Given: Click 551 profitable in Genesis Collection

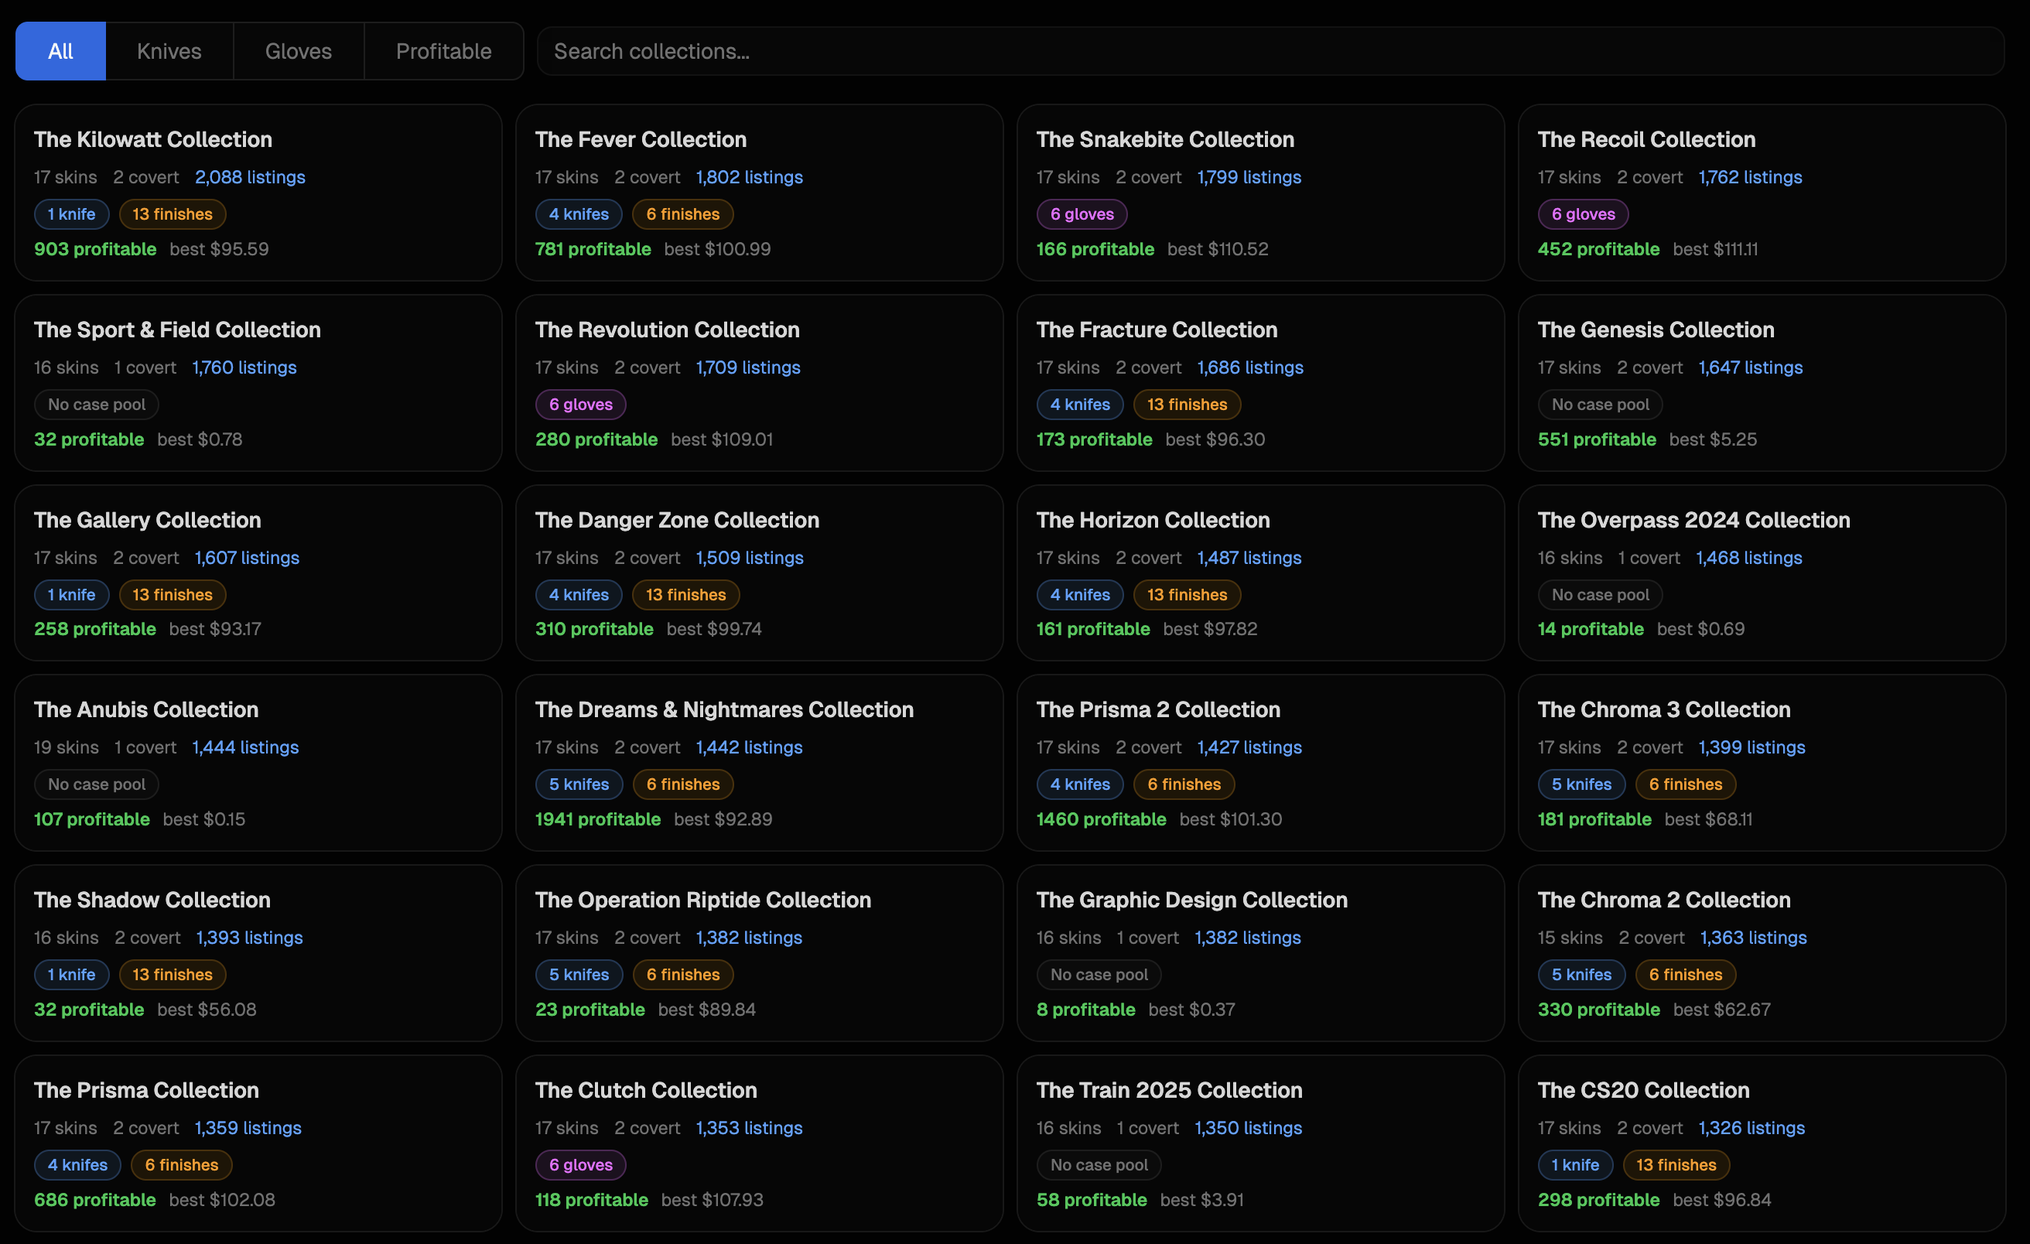Looking at the screenshot, I should [x=1596, y=439].
